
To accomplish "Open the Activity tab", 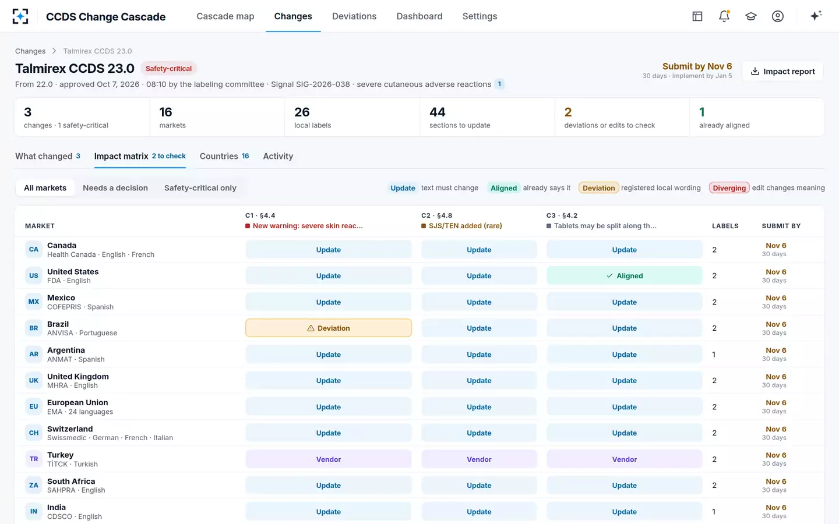I will coord(278,156).
